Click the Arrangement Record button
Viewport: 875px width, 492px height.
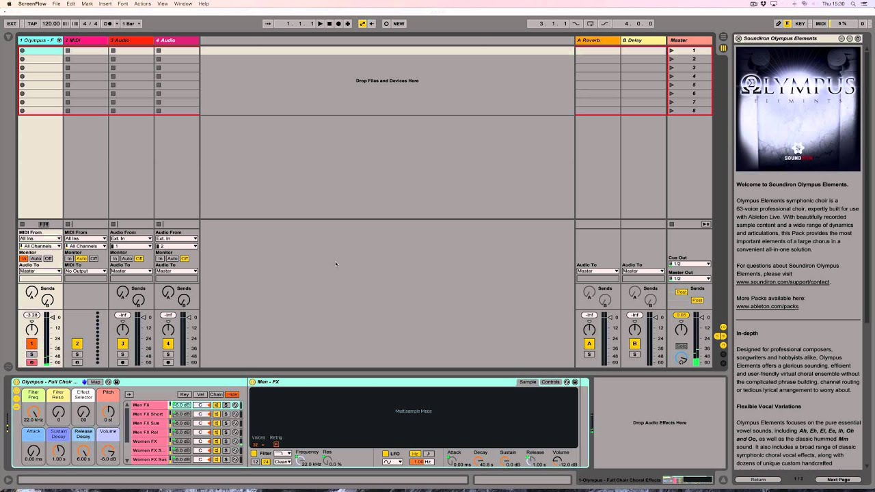[338, 23]
